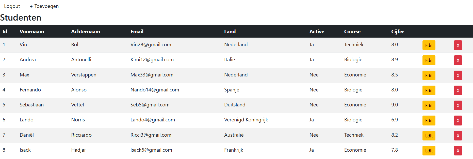Open the + Toevoegen menu item
Image resolution: width=473 pixels, height=159 pixels.
pyautogui.click(x=44, y=6)
